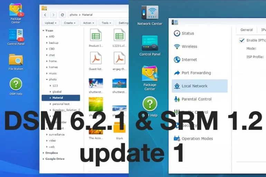Click the Material breadcrumb in path
The image size is (266, 177).
(x=87, y=15)
